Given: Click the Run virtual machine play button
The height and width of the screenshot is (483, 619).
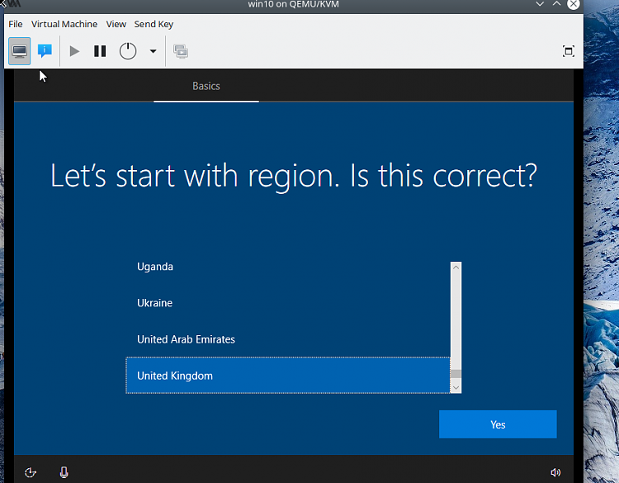Looking at the screenshot, I should (x=74, y=51).
